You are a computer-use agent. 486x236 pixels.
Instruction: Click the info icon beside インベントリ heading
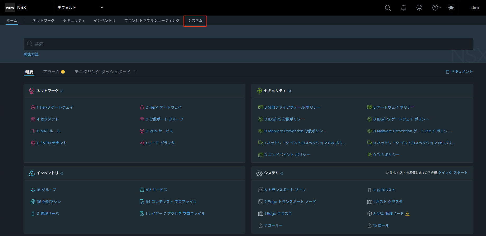click(62, 174)
